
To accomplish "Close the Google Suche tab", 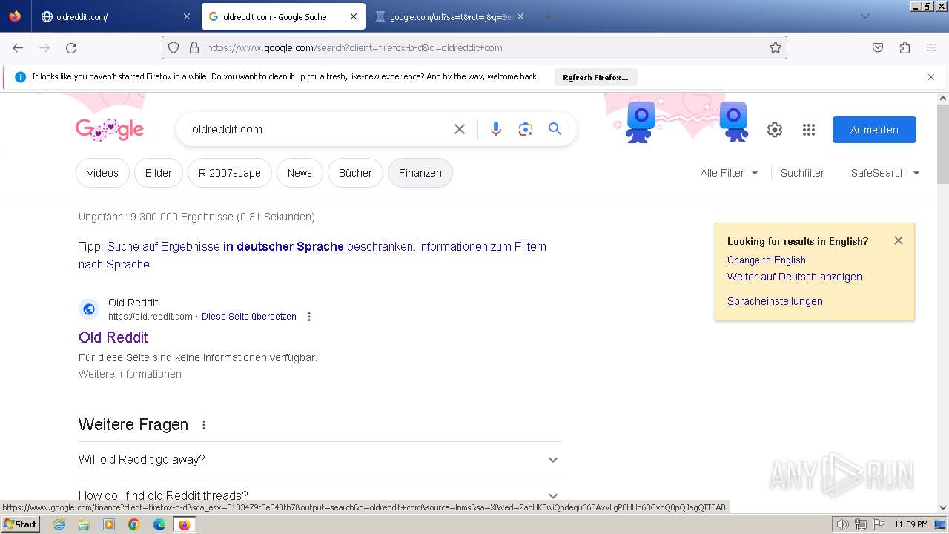I will [354, 16].
